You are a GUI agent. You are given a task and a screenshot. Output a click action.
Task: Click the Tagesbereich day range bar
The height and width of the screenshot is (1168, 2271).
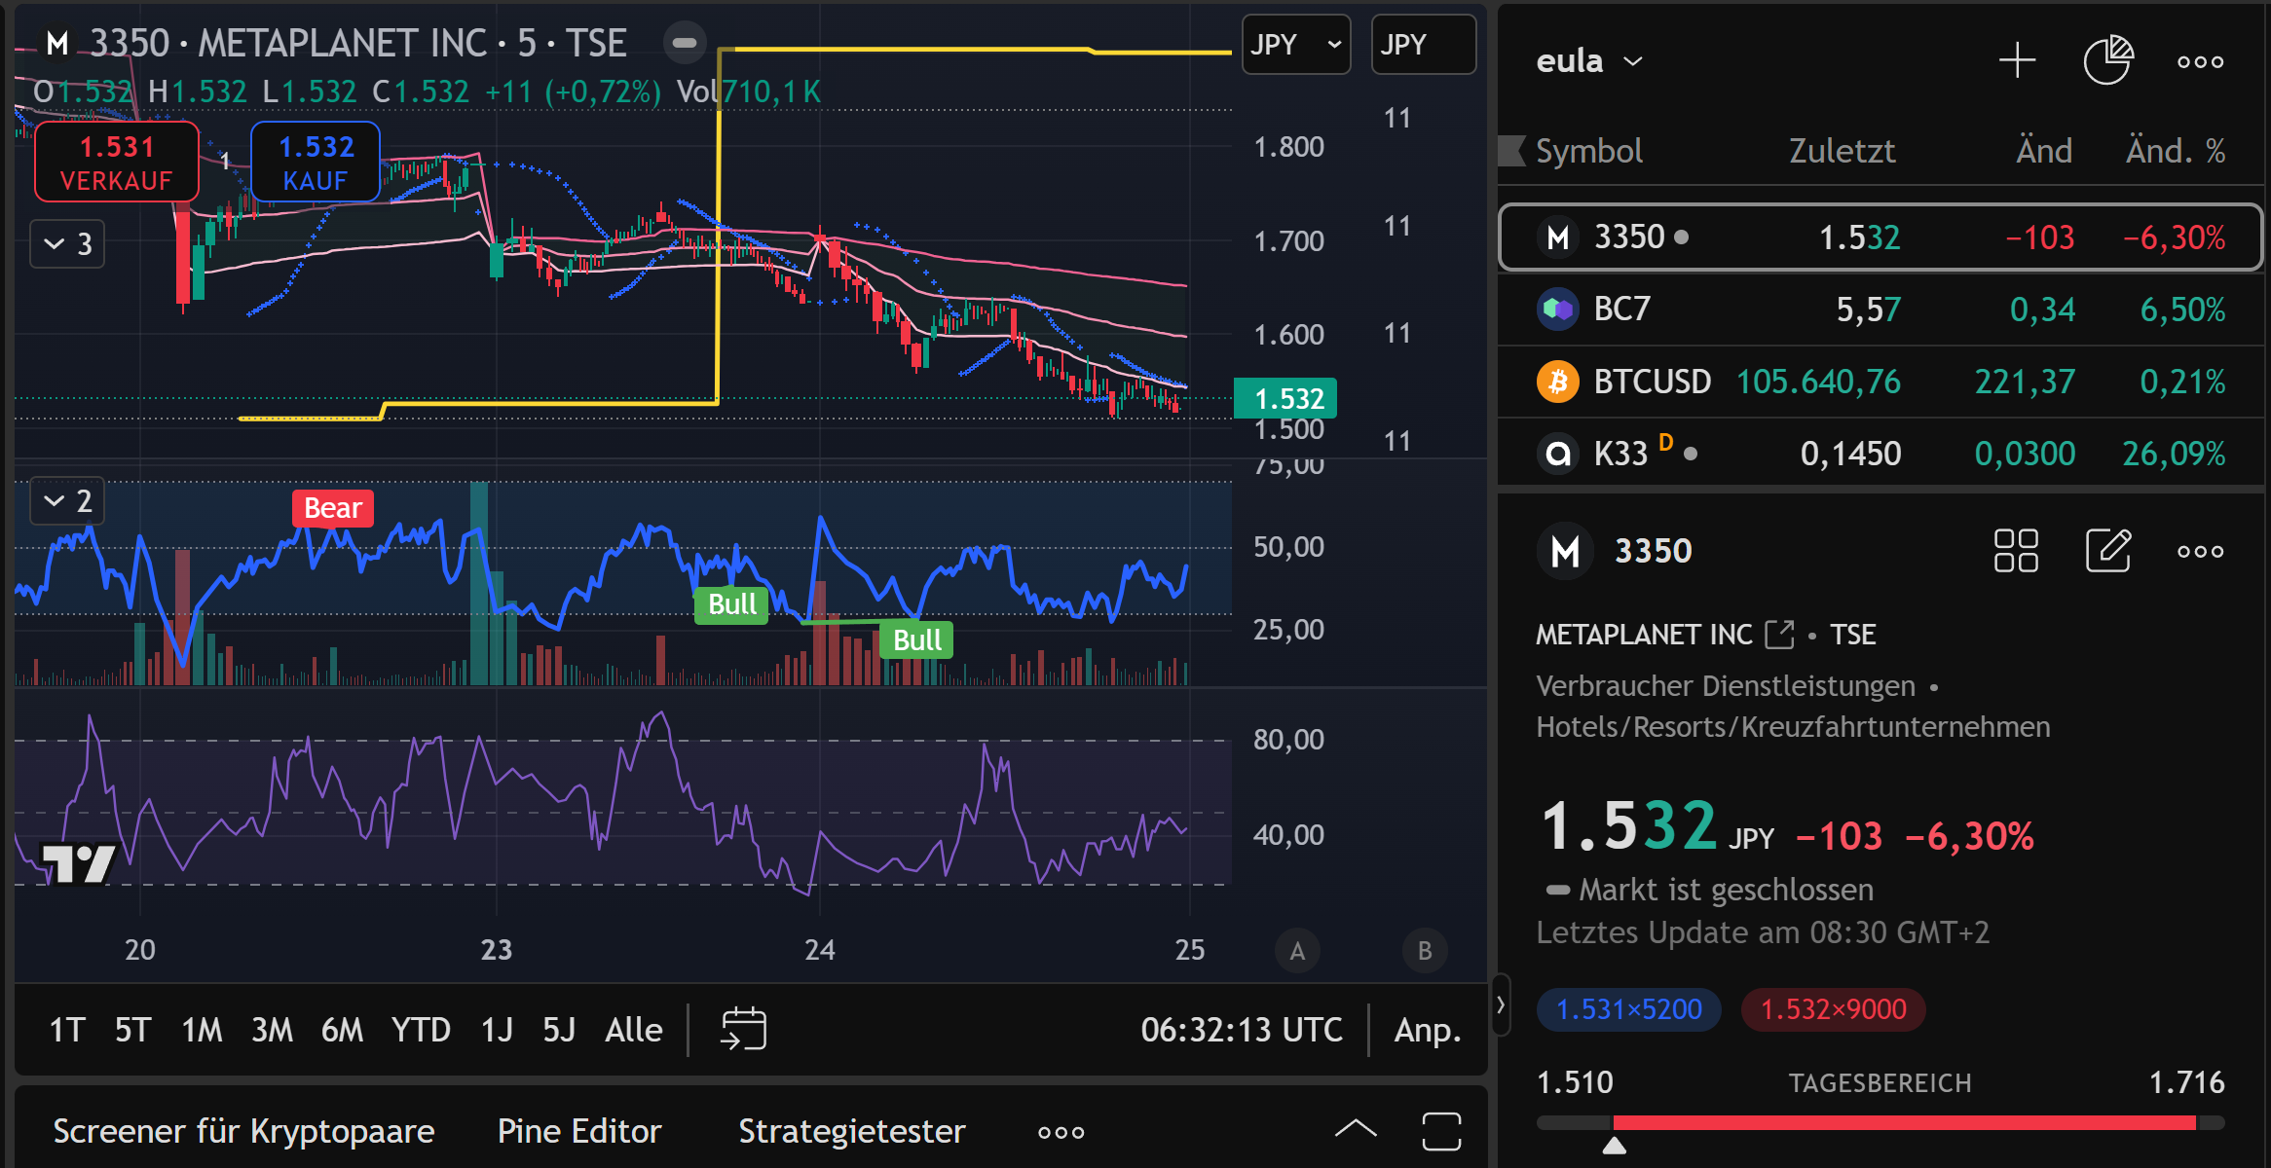coord(1880,1123)
